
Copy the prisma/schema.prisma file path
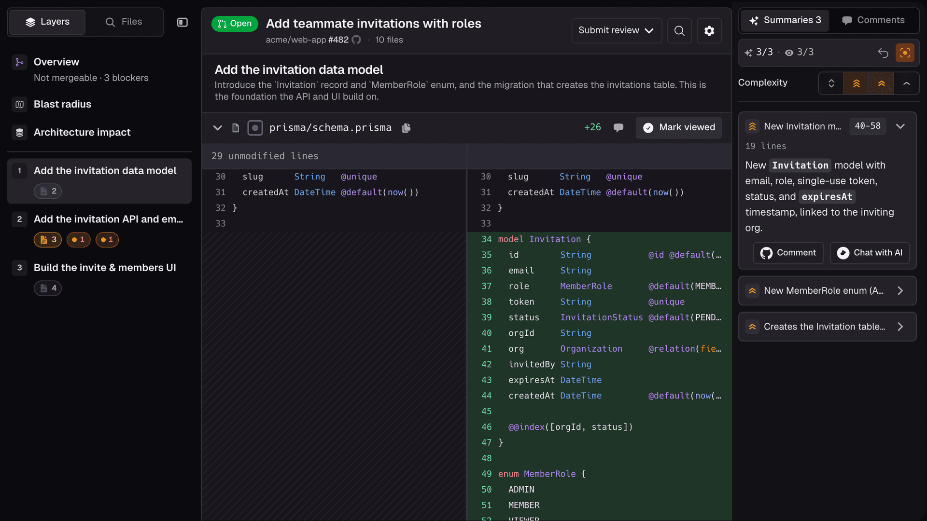tap(406, 128)
